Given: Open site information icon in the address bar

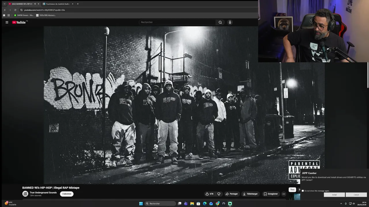Looking at the screenshot, I should (21, 10).
